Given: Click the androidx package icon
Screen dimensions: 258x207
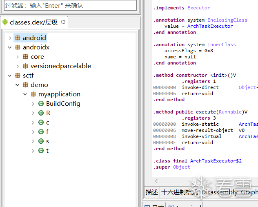Looking at the screenshot, I should coord(18,47).
